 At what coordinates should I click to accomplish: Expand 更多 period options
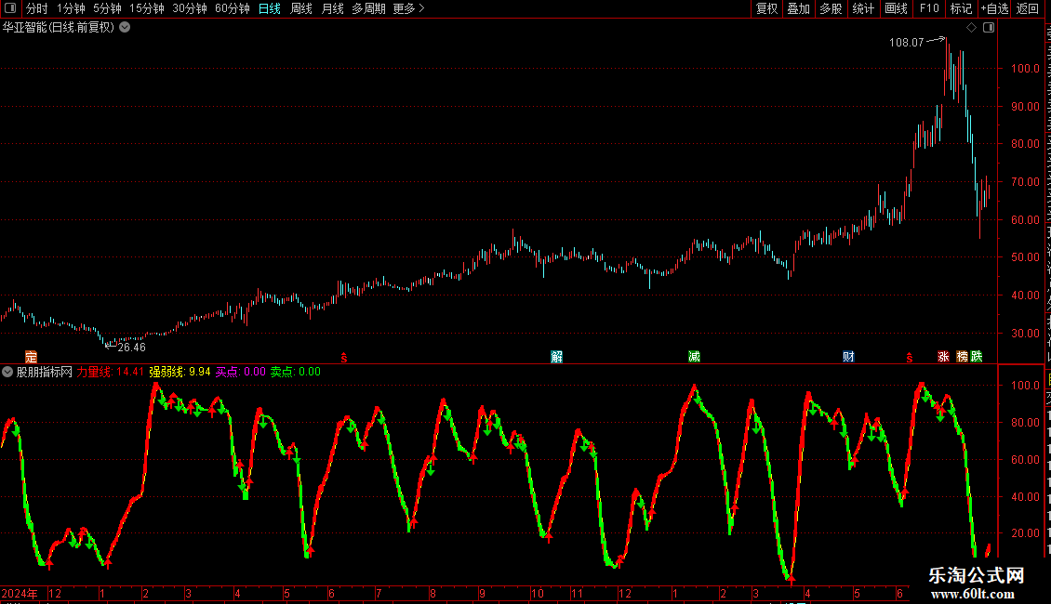tap(409, 8)
